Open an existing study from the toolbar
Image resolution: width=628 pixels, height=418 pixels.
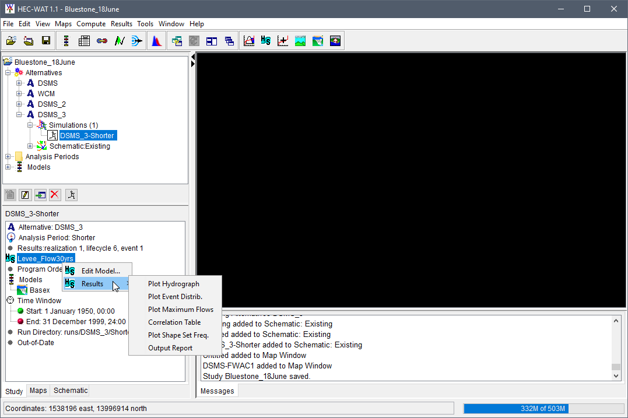(11, 40)
